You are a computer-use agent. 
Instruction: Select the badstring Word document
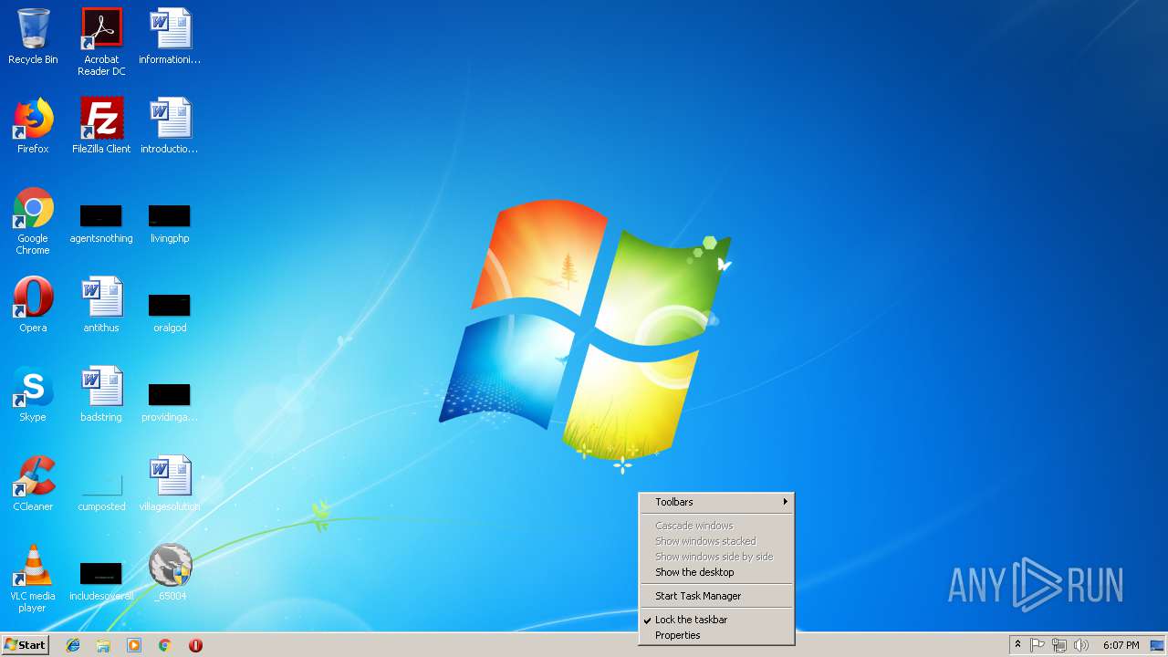coord(101,394)
